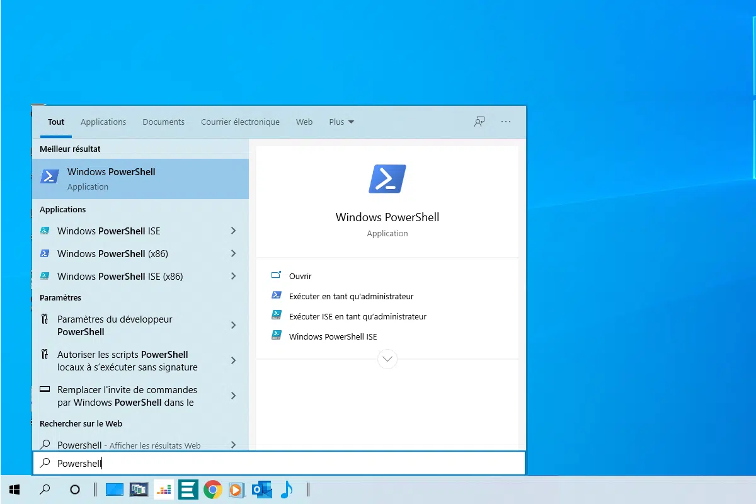Click the icon next to 'Windows PowerShell ISE' action
The image size is (756, 504).
276,336
